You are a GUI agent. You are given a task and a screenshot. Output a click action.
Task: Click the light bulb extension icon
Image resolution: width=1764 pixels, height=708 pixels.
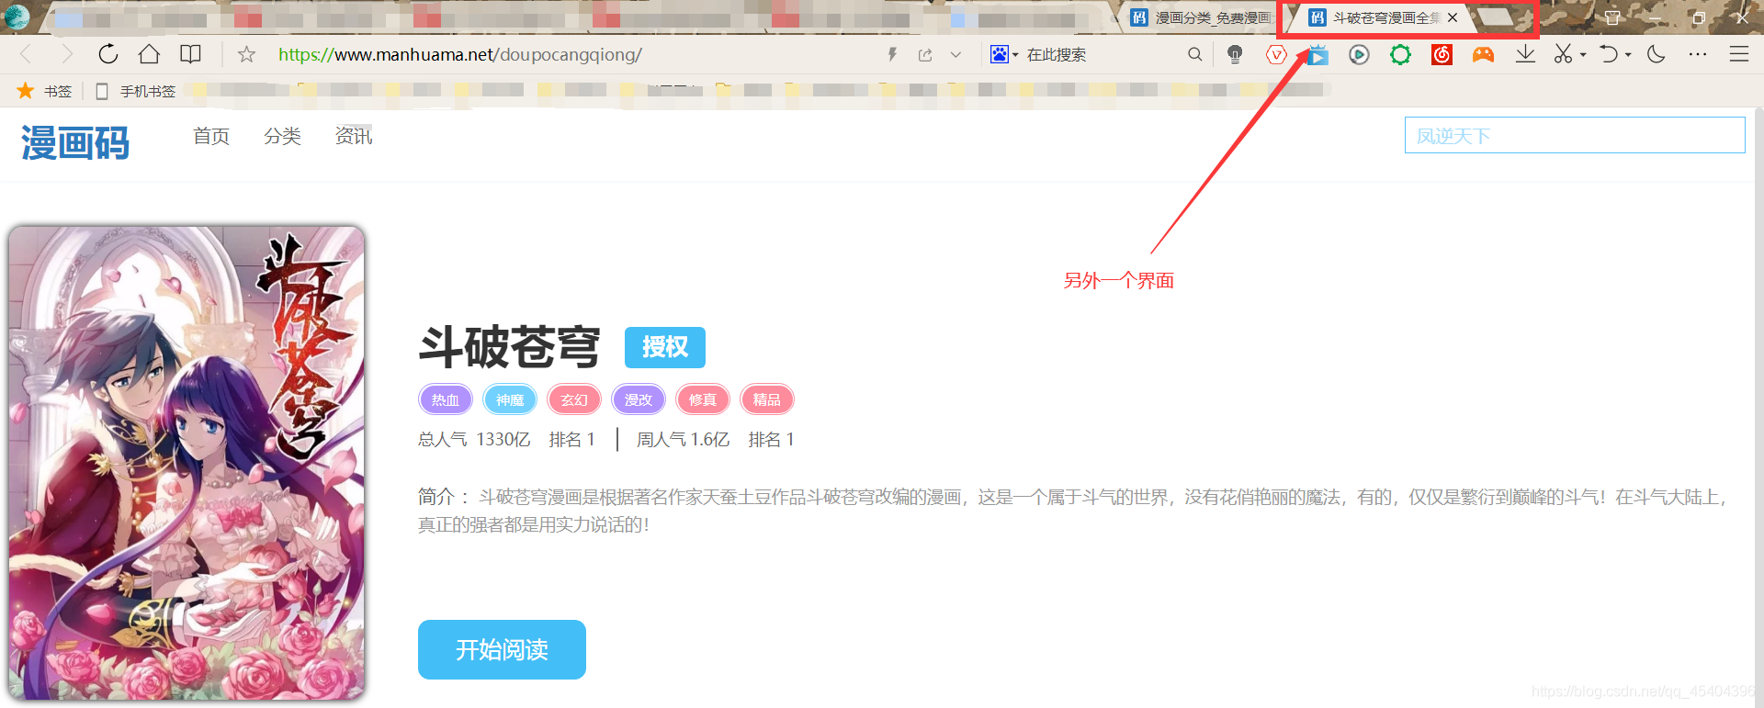pos(1235,55)
